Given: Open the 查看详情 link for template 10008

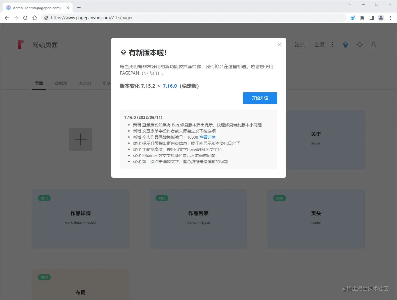Looking at the screenshot, I should 207,137.
